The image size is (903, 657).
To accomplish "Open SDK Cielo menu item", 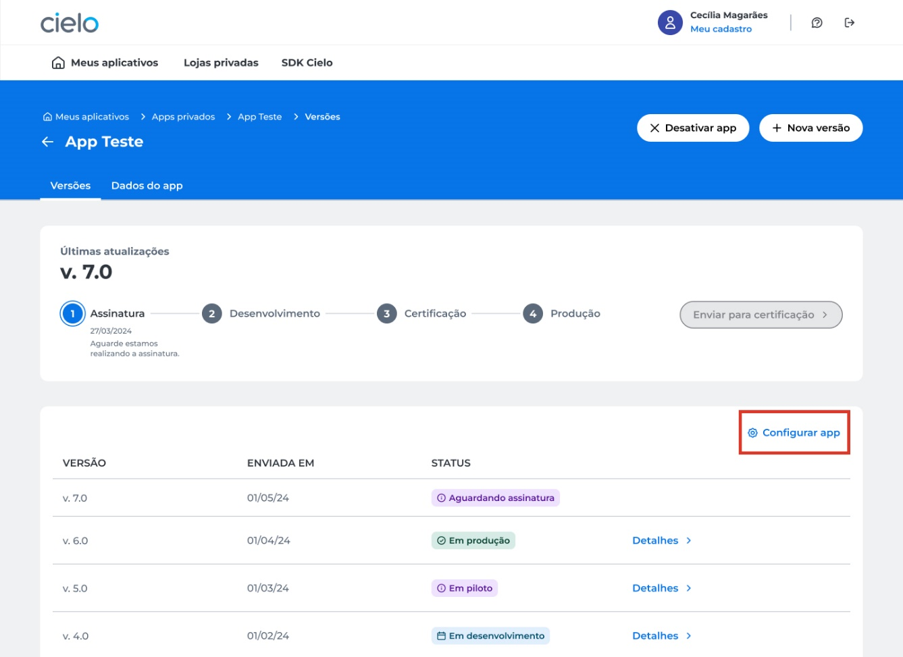I will pyautogui.click(x=307, y=63).
